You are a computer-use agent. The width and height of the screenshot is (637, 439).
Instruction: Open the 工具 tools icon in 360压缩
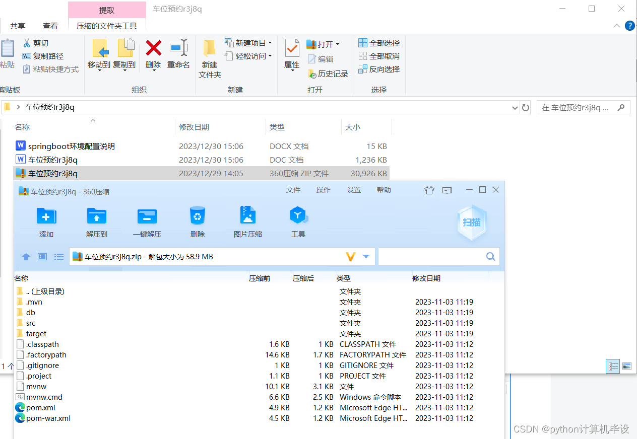(298, 215)
